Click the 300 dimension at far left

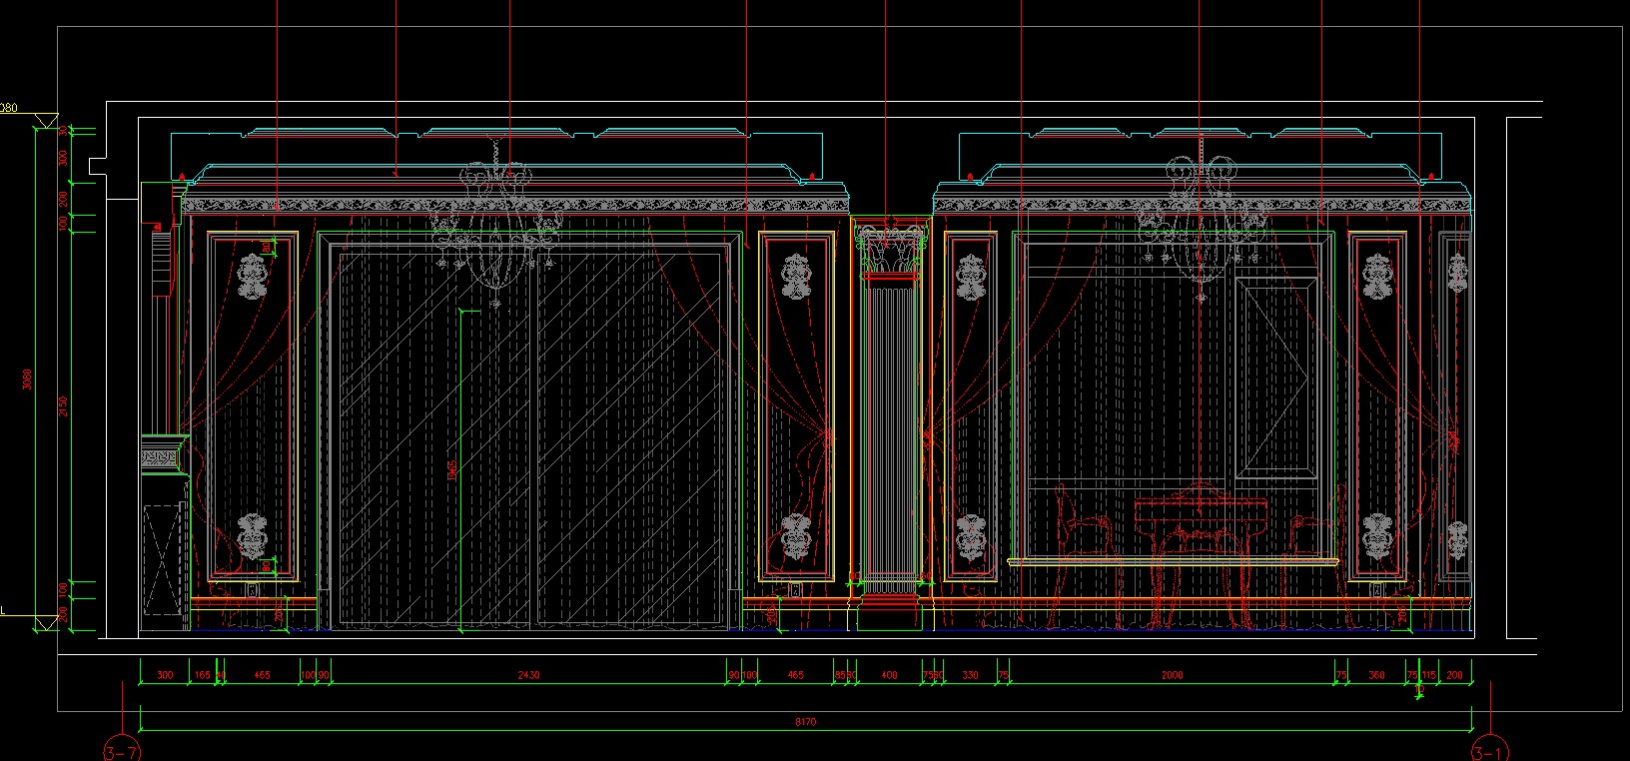(165, 676)
